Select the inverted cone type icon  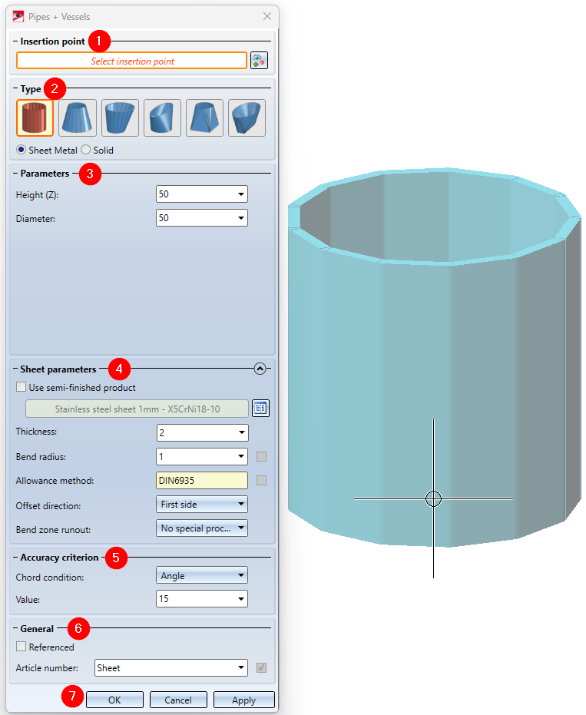[x=120, y=118]
